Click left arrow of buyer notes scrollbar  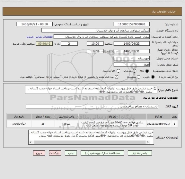tap(31, 142)
